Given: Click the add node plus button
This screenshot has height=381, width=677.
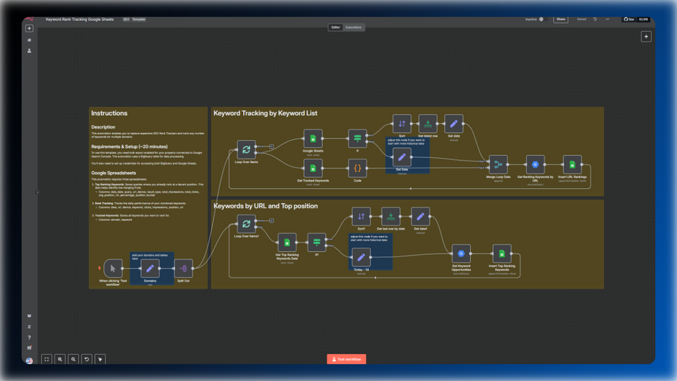Looking at the screenshot, I should [x=646, y=36].
